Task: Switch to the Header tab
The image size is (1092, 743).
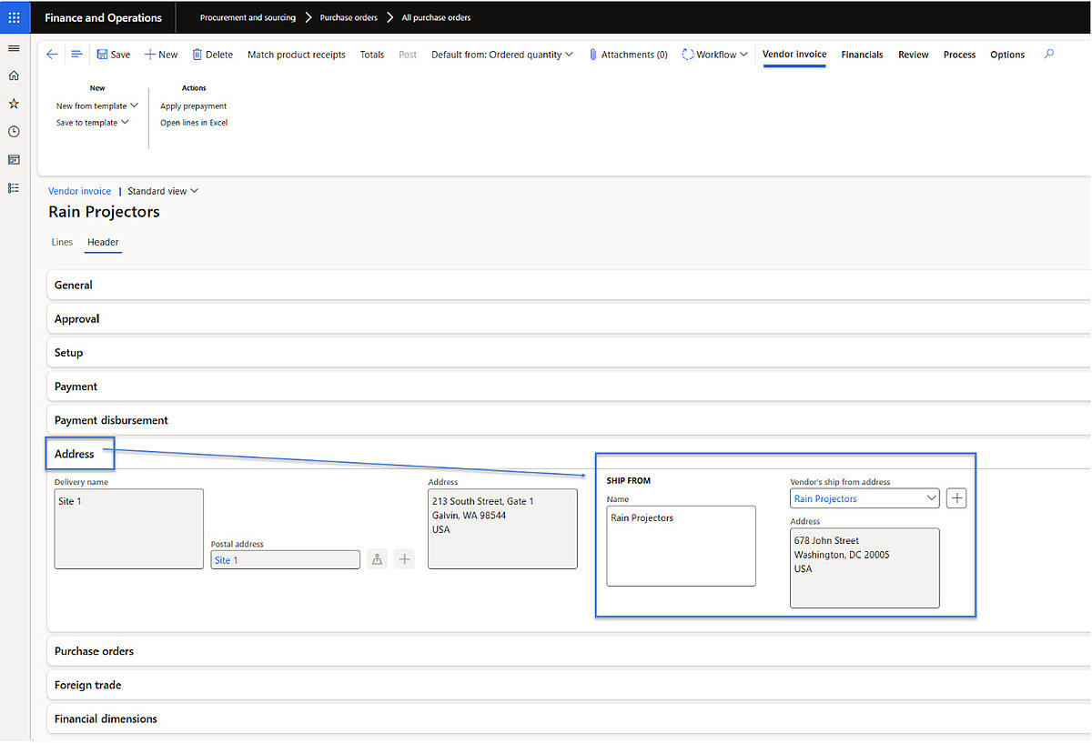Action: click(x=103, y=243)
